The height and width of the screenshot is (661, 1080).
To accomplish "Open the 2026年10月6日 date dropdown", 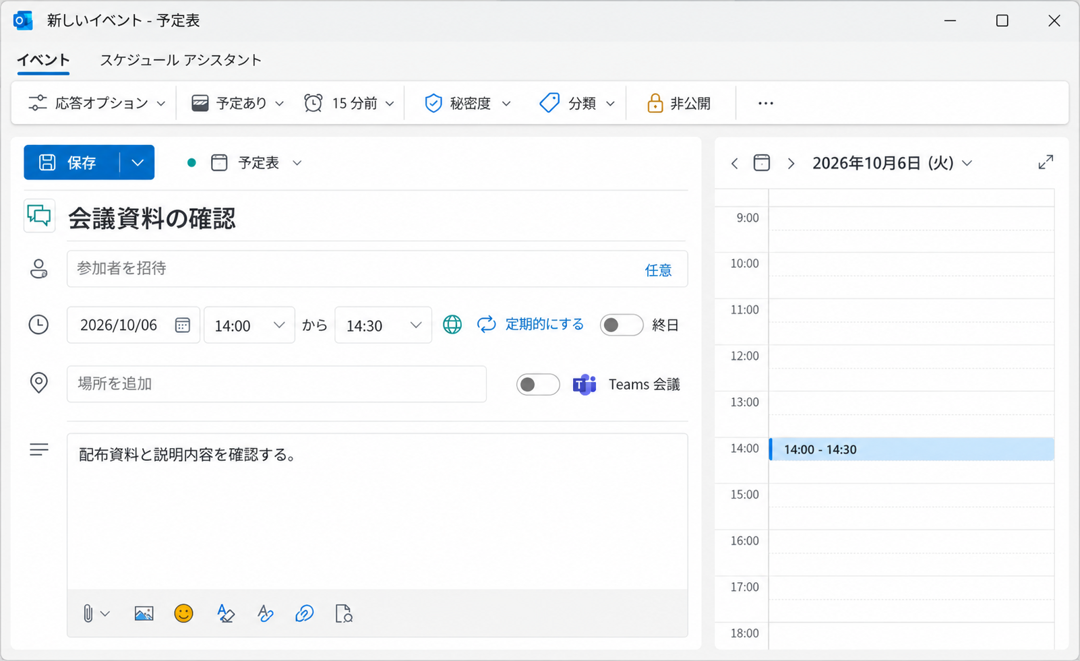I will click(x=892, y=163).
